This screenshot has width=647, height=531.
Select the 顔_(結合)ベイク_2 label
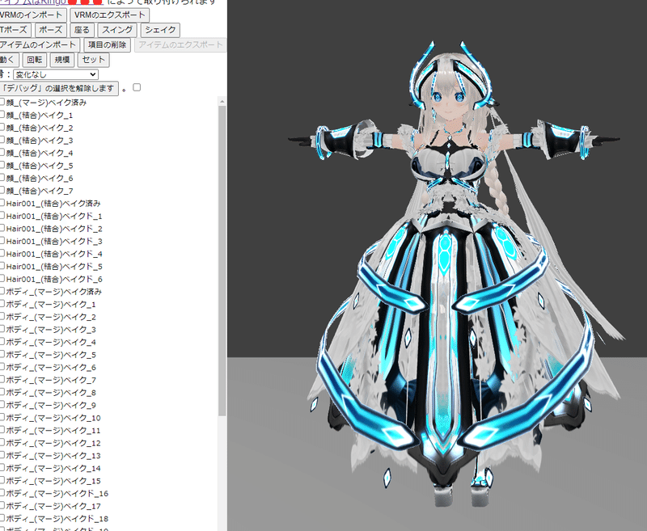[40, 128]
